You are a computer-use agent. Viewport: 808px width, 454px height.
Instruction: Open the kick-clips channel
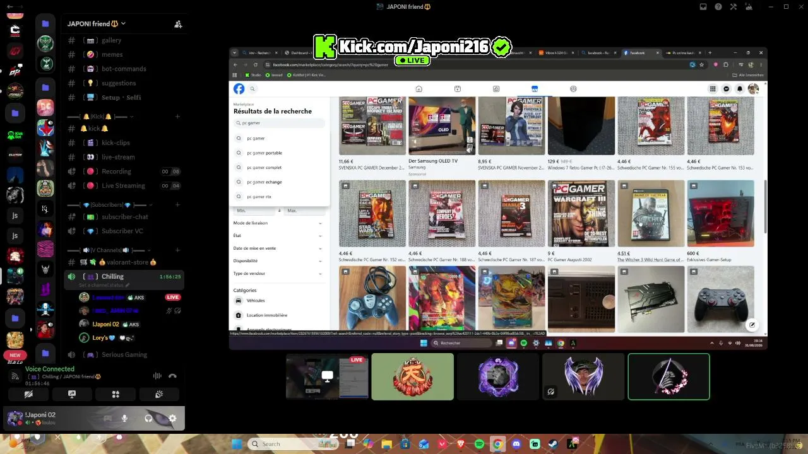pyautogui.click(x=116, y=143)
